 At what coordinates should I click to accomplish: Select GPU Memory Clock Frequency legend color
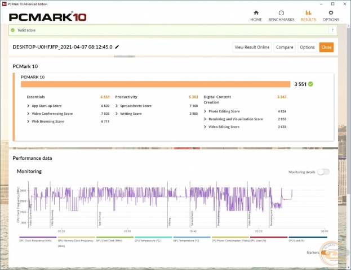pos(76,237)
